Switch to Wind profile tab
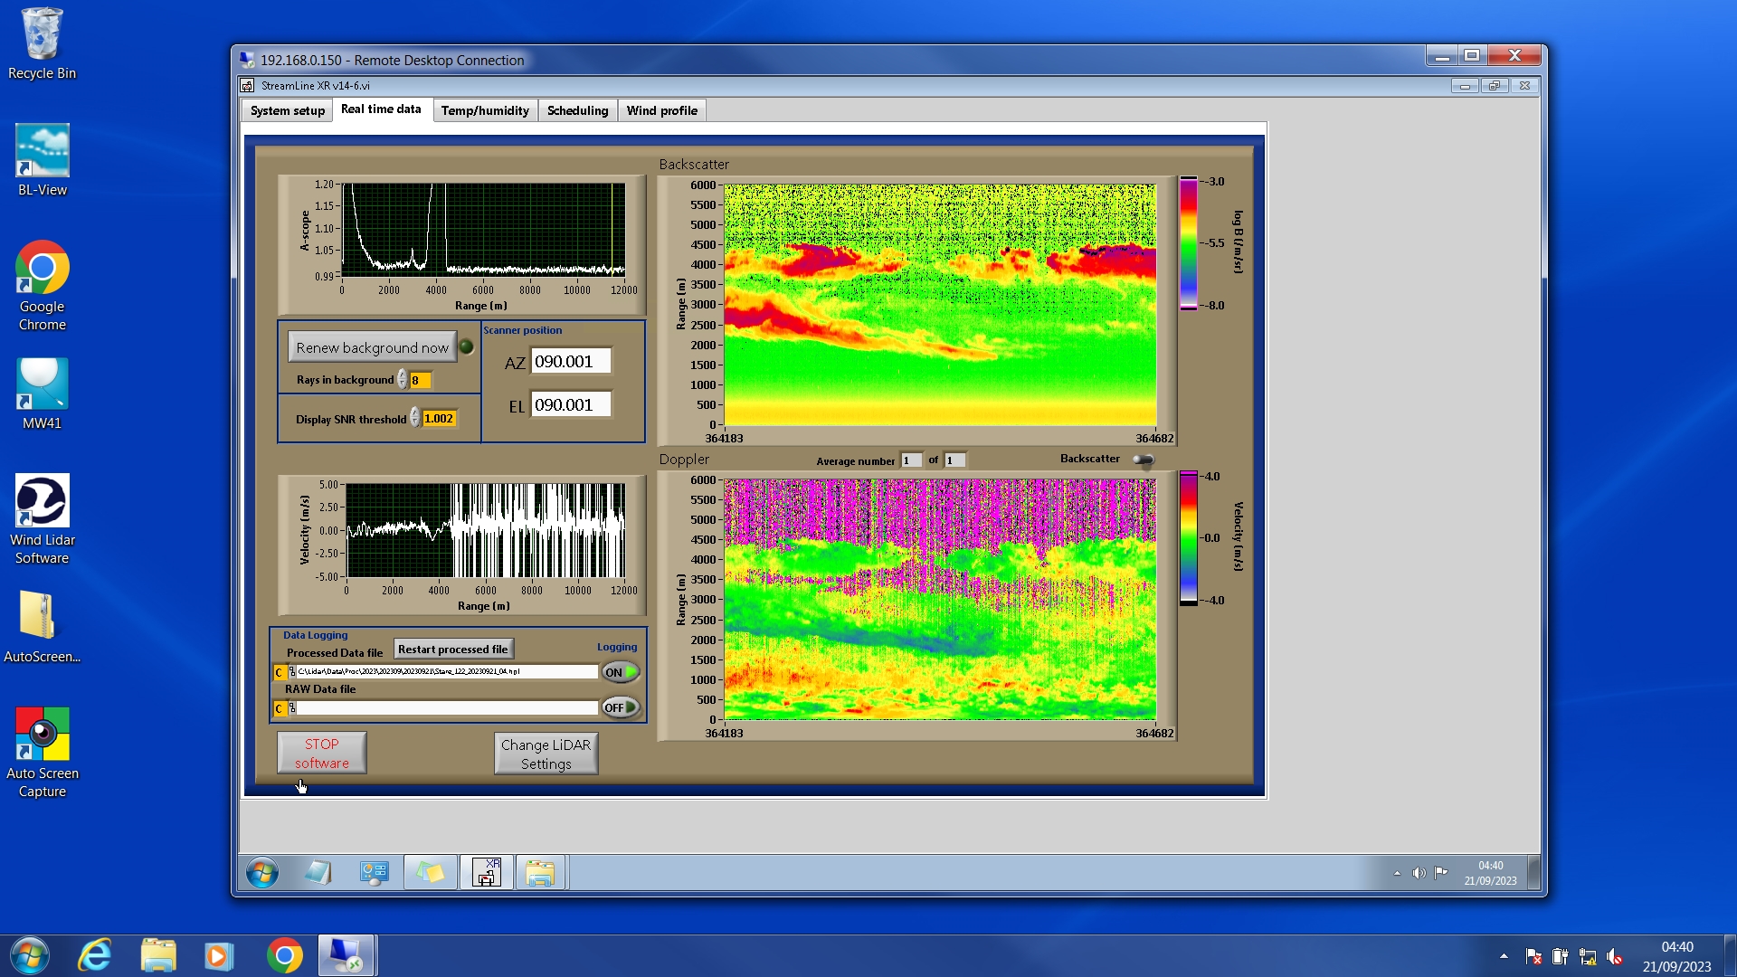This screenshot has width=1737, height=977. pos(661,110)
